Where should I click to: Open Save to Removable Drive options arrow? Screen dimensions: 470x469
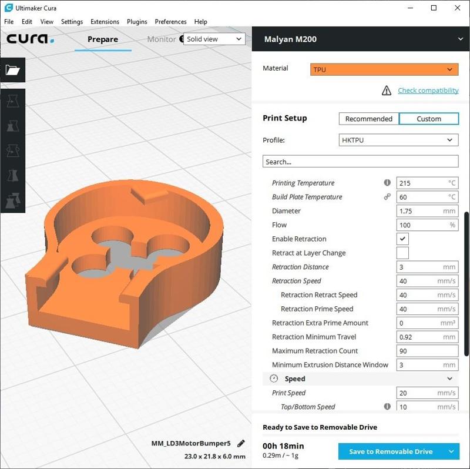click(451, 451)
